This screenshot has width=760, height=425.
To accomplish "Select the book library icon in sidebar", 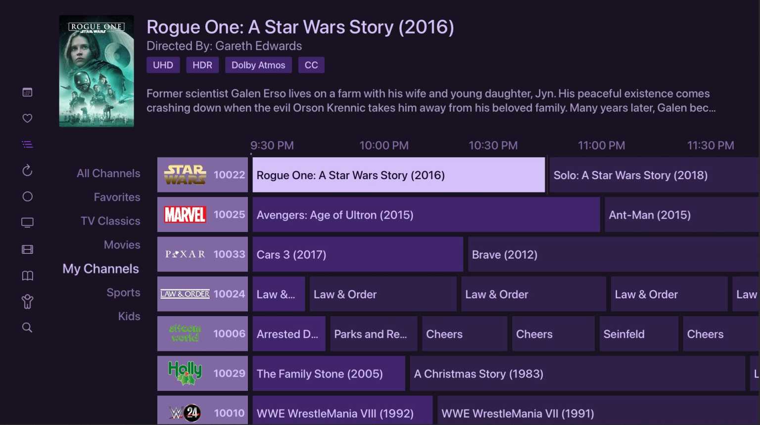I will point(27,276).
